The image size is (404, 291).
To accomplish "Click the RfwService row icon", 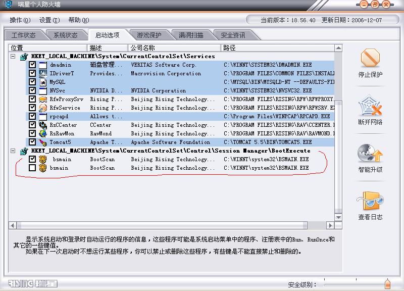I will pos(43,108).
